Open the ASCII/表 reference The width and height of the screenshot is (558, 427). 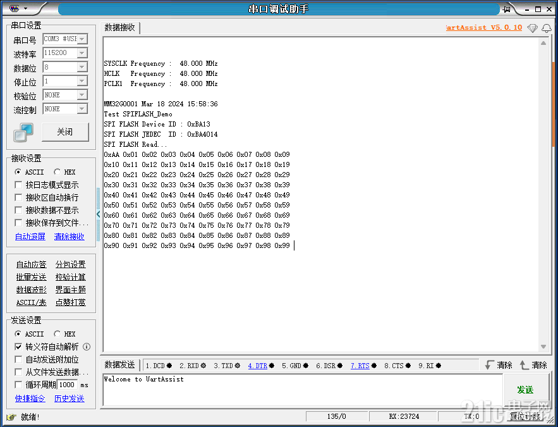pyautogui.click(x=32, y=302)
